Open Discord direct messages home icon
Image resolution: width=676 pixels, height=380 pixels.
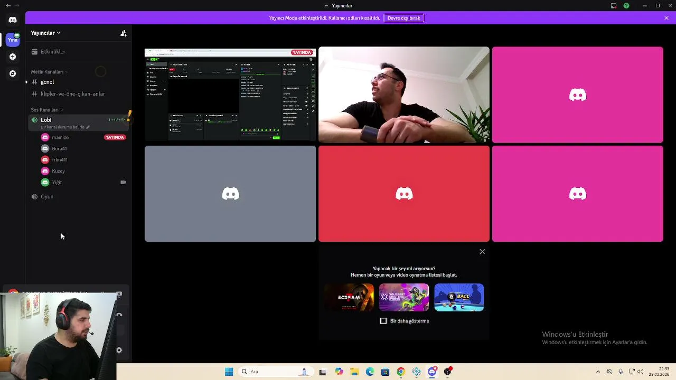coord(13,20)
